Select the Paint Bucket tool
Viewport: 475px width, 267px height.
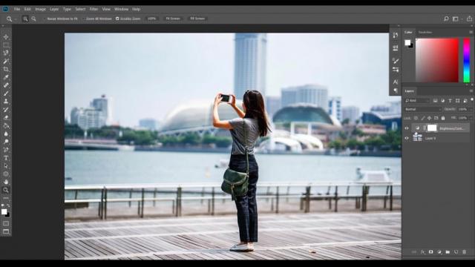pos(6,125)
